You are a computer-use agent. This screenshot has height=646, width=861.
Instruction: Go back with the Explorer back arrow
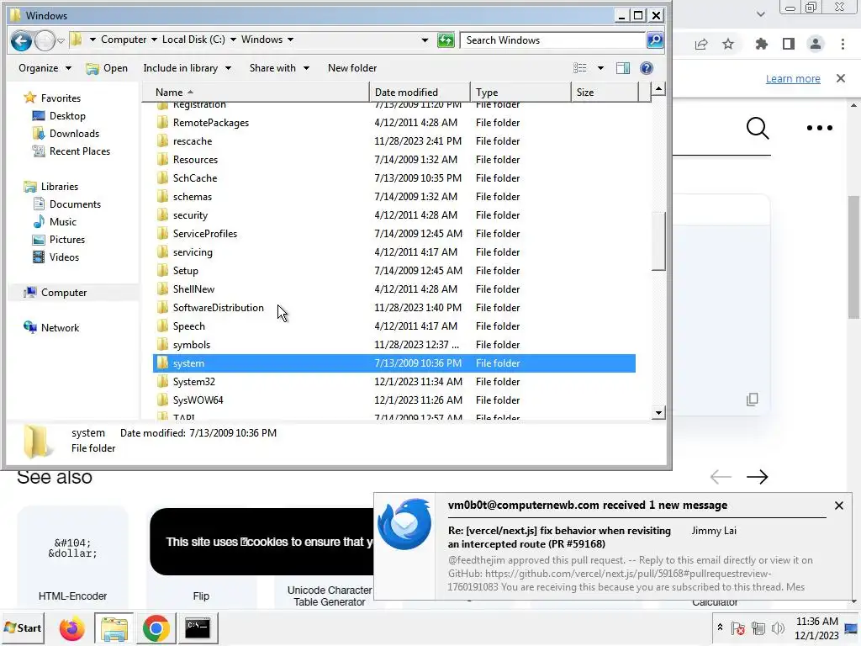click(21, 40)
